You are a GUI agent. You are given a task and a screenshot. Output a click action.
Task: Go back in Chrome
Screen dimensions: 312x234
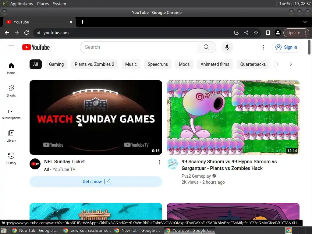click(x=7, y=33)
